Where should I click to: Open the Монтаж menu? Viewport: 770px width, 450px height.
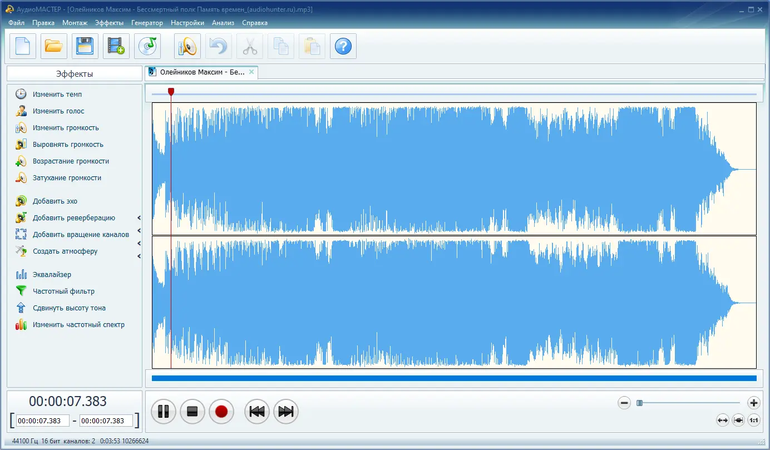point(75,23)
